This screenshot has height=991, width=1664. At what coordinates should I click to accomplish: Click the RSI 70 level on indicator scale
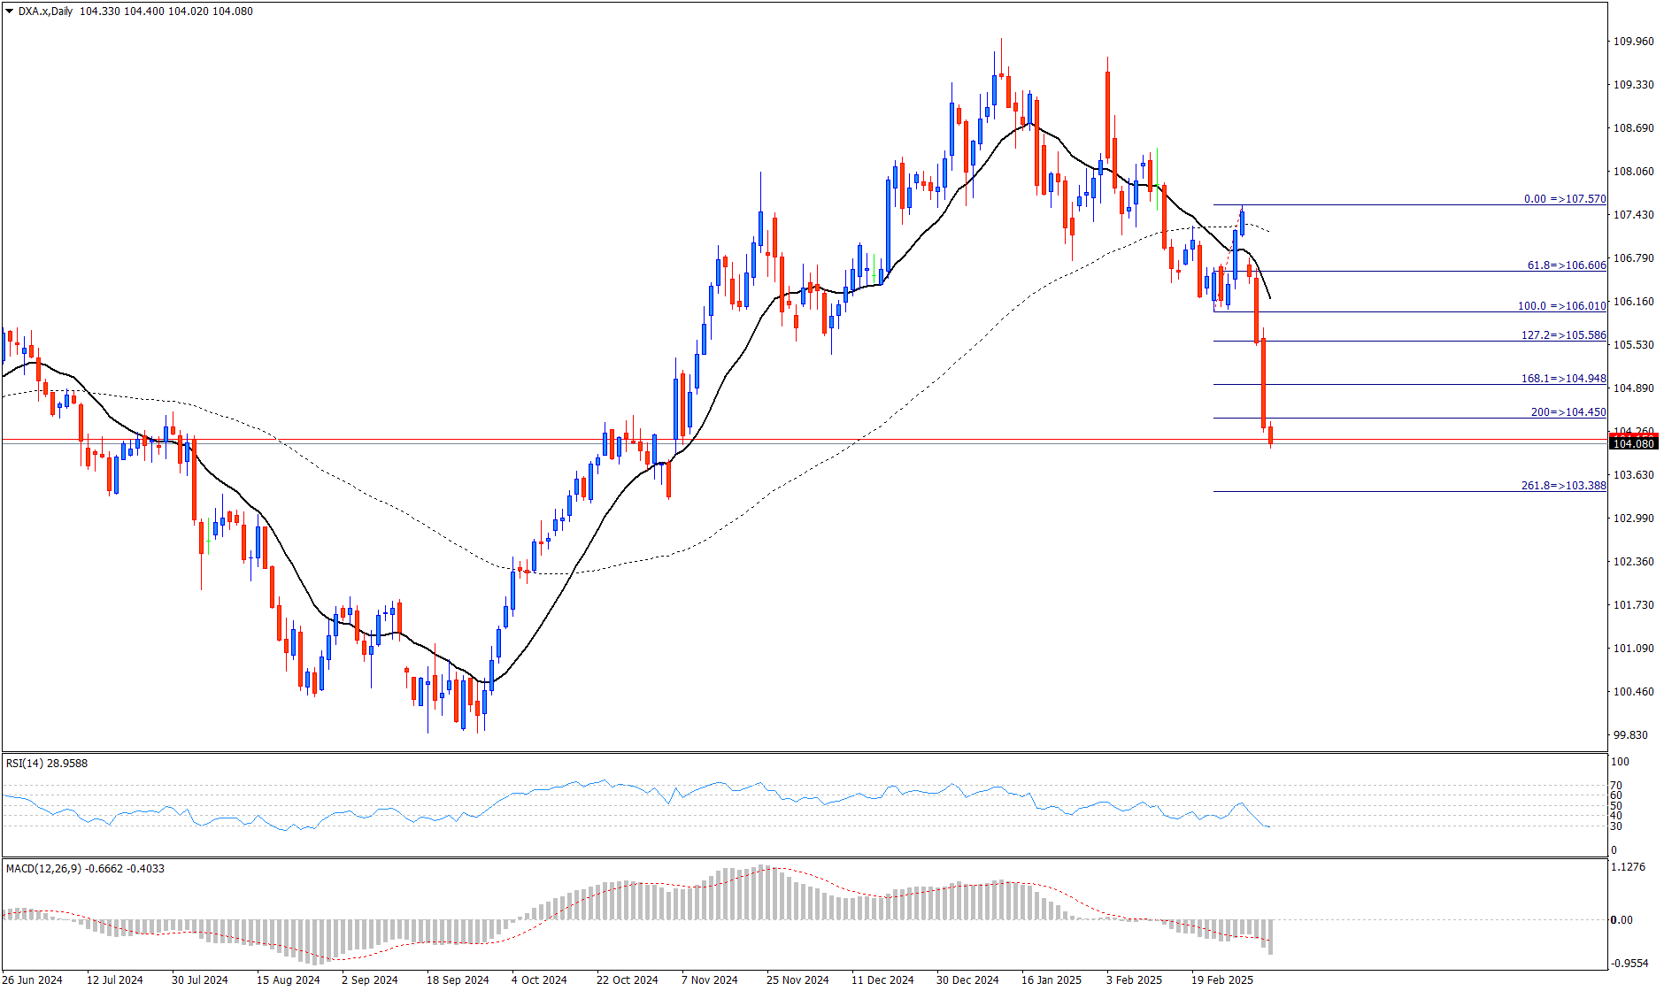point(1616,786)
